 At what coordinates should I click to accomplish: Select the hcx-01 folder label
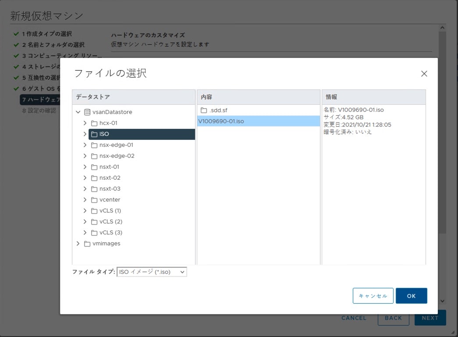[x=108, y=123]
